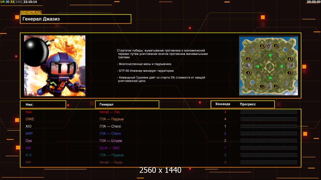Click start position 4 marker on map
Image resolution: width=321 pixels, height=180 pixels.
coord(248,73)
